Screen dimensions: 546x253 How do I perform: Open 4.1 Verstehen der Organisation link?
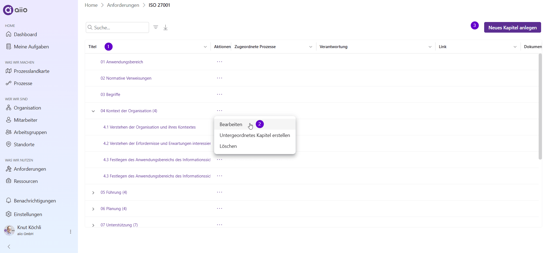[x=149, y=127]
